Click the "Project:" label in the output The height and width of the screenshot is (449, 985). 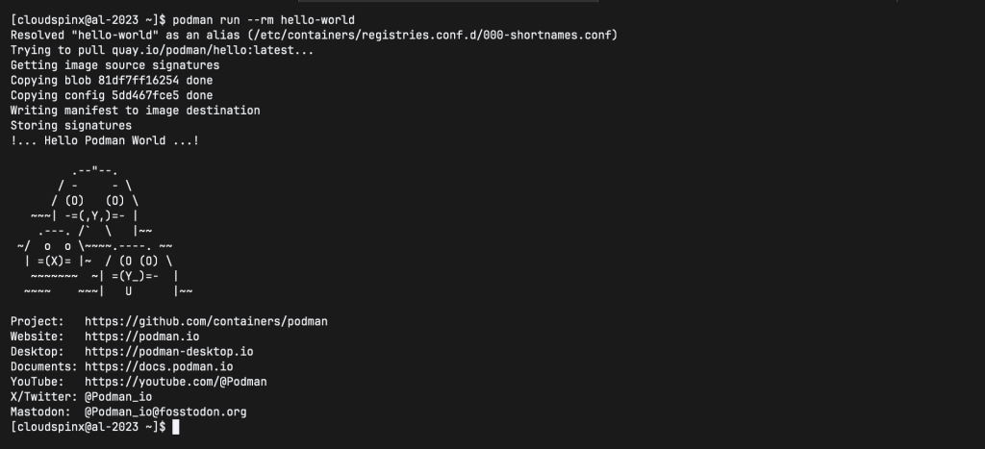point(38,320)
